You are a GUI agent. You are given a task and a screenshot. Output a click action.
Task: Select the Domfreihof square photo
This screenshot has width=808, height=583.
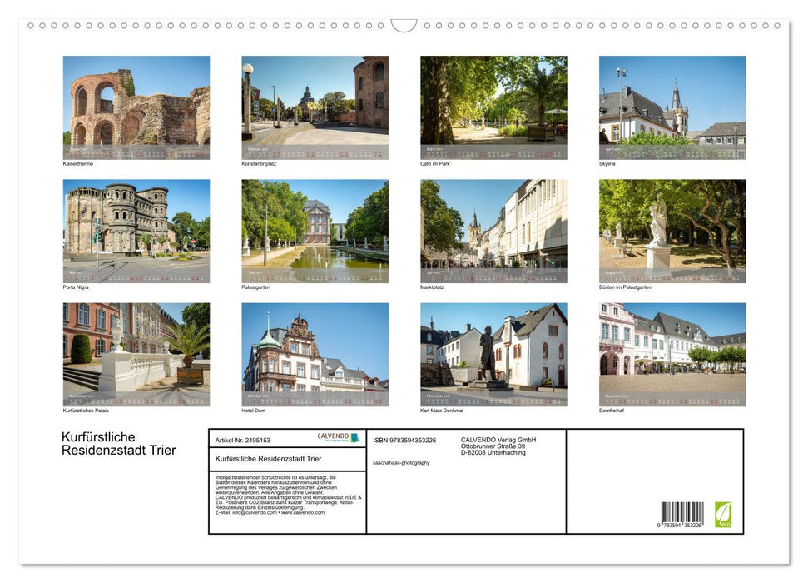point(672,355)
